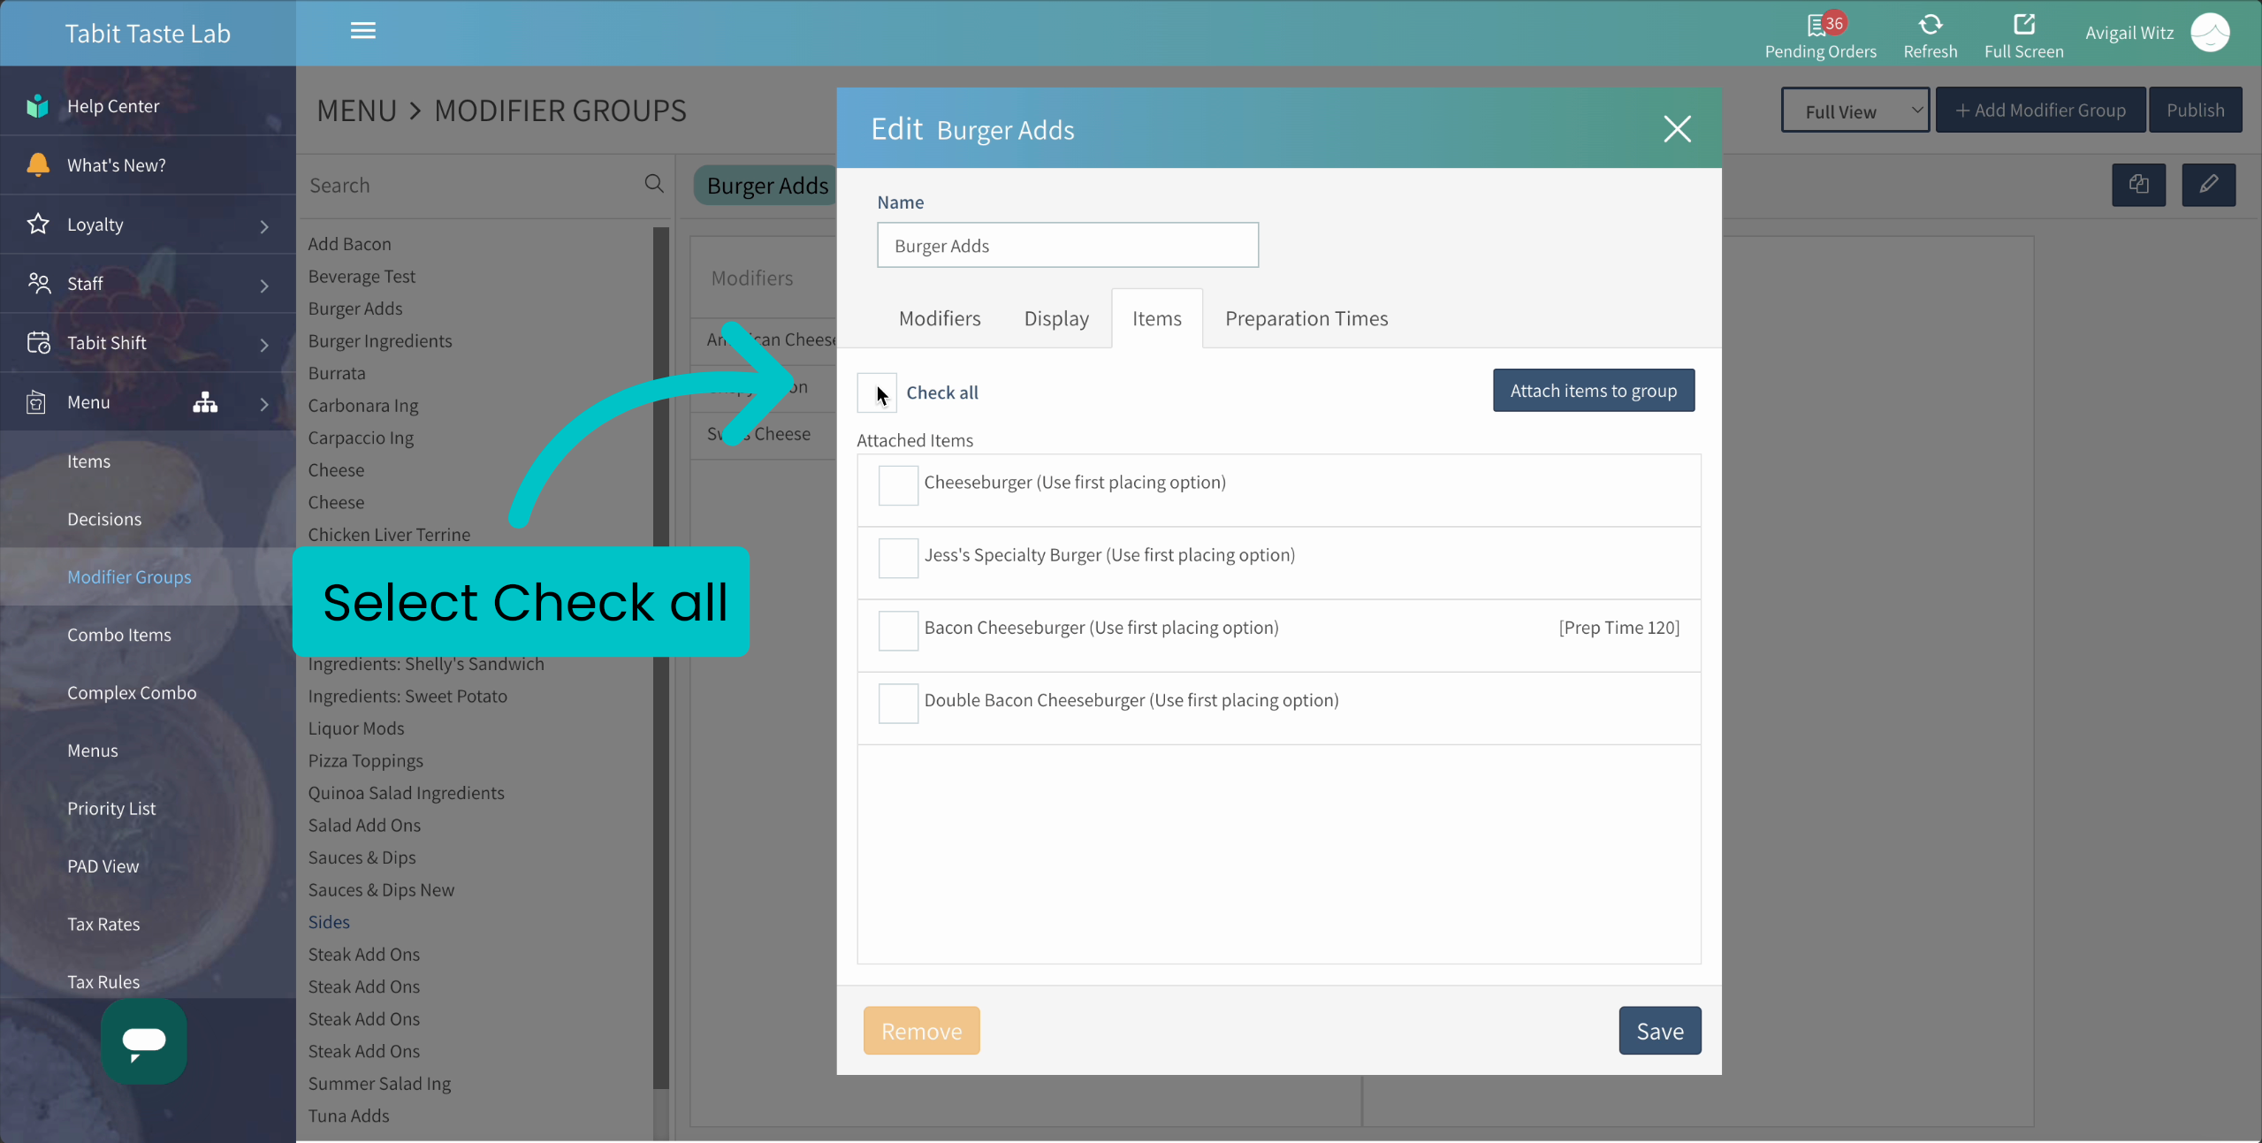Open Combo Items in the sidebar
2262x1143 pixels.
coord(119,635)
